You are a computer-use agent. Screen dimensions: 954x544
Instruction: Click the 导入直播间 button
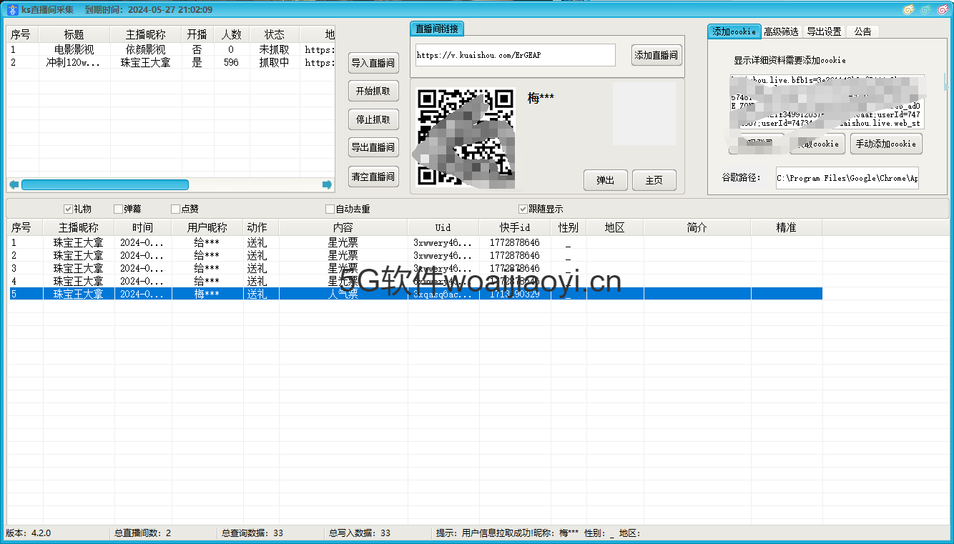pyautogui.click(x=373, y=63)
